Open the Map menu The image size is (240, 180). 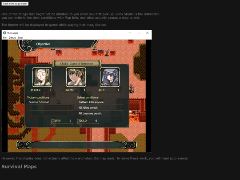tap(20, 38)
